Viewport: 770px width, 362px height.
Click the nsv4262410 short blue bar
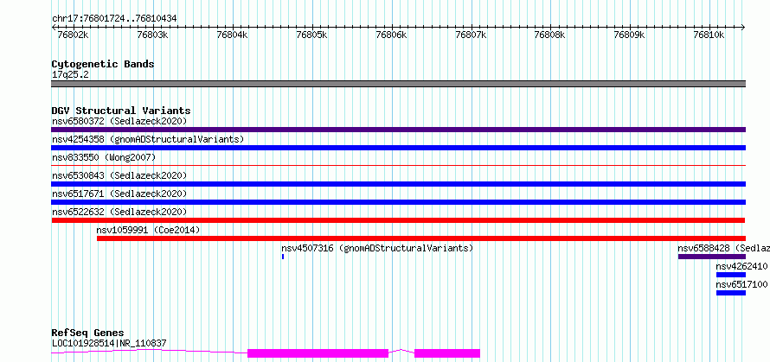click(731, 275)
